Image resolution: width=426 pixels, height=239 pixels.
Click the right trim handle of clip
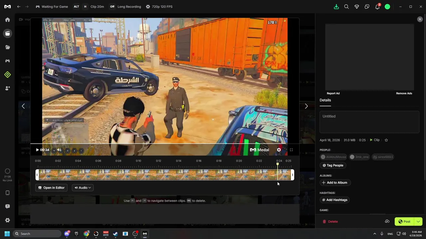(293, 175)
